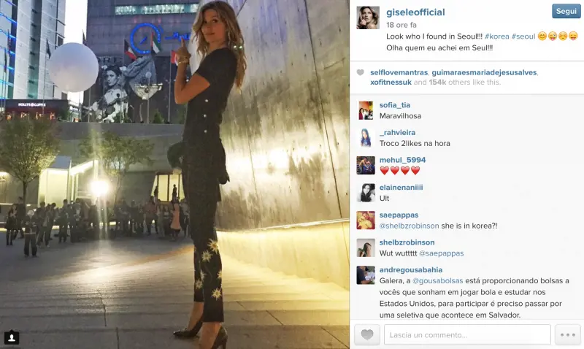The height and width of the screenshot is (349, 584).
Task: Open the @shelbzrobinson mention in saepappas comment
Action: pos(409,226)
